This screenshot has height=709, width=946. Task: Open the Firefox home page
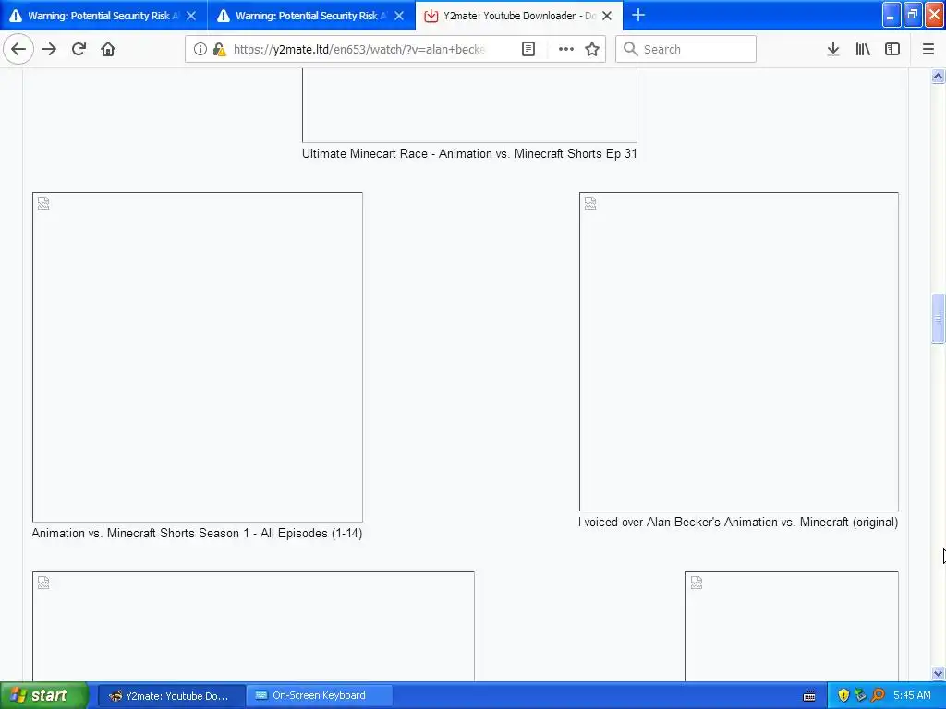click(x=108, y=49)
